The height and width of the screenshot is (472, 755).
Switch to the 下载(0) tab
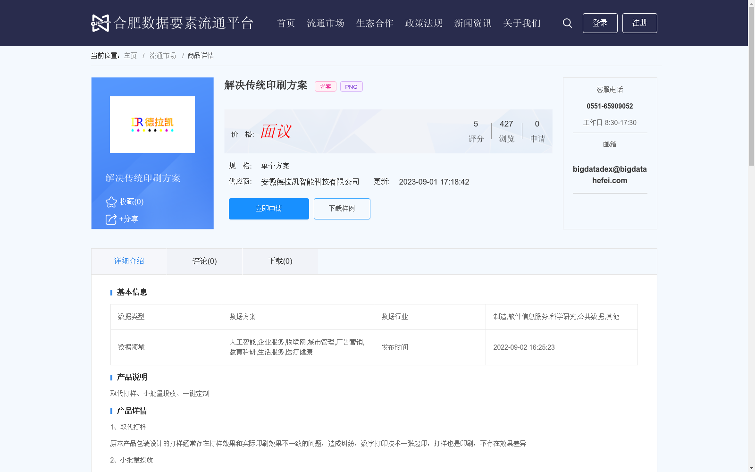click(x=280, y=261)
